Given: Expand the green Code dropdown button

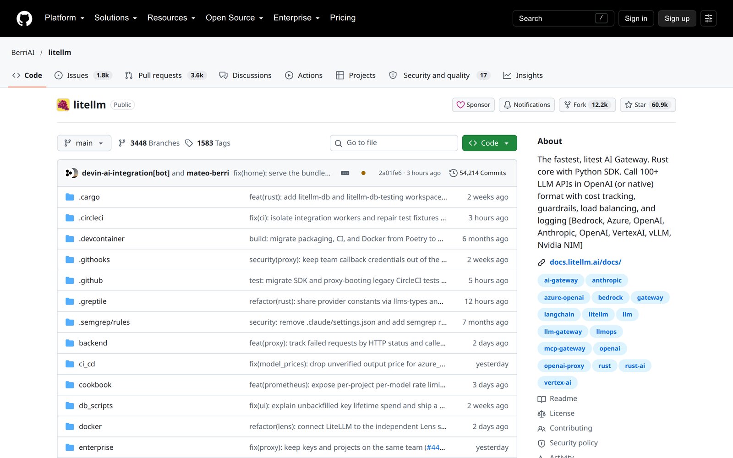Looking at the screenshot, I should 489,143.
